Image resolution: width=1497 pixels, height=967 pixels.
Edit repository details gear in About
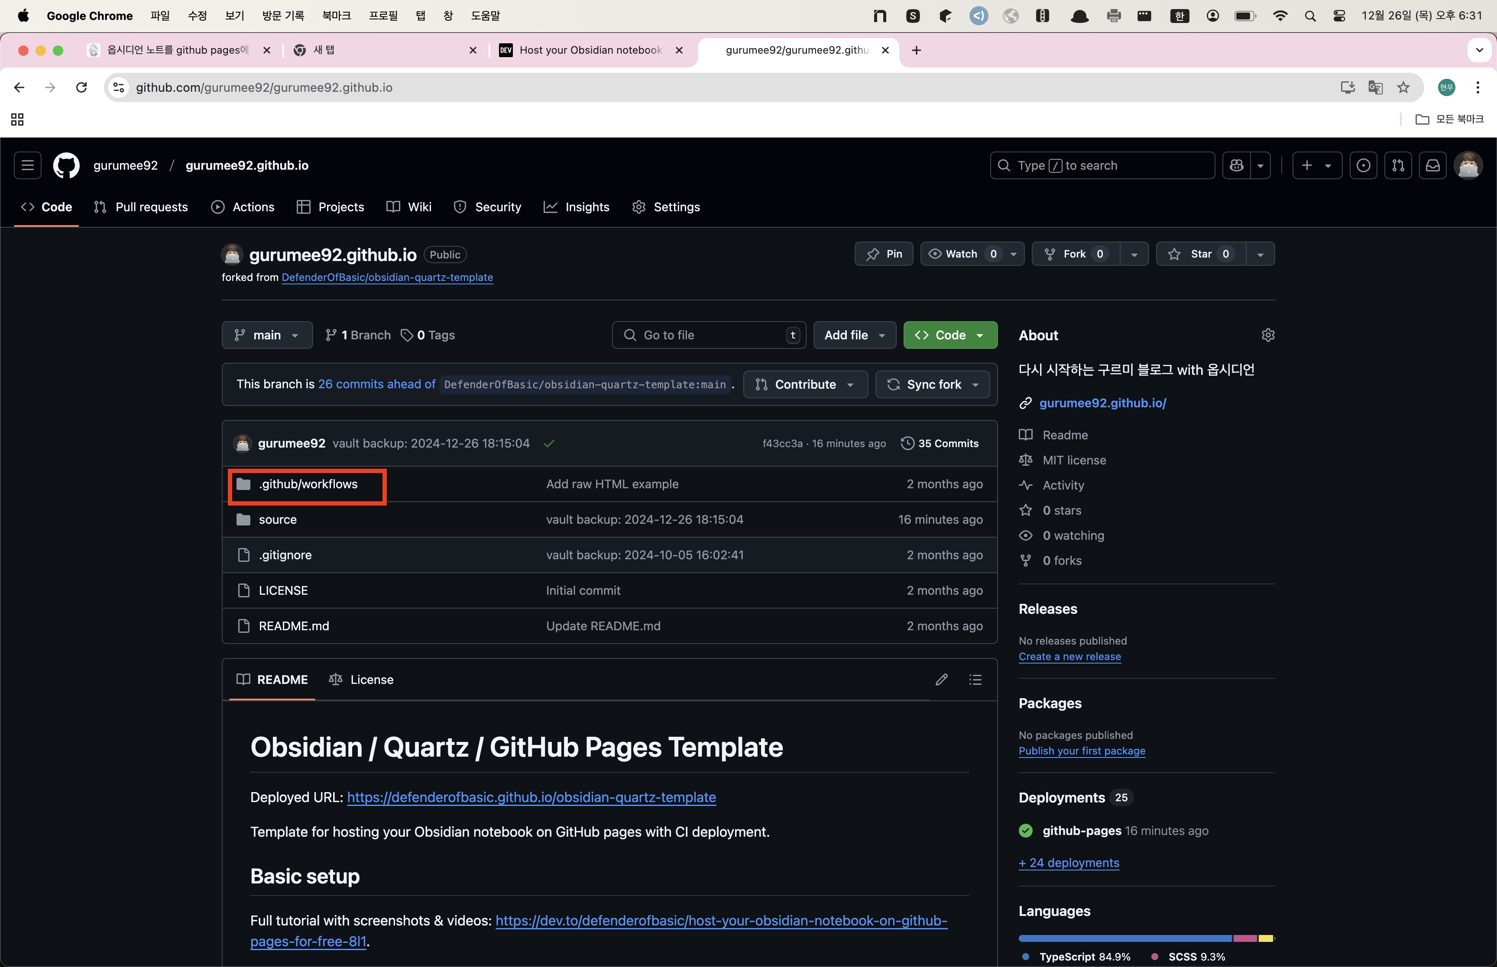[1268, 335]
